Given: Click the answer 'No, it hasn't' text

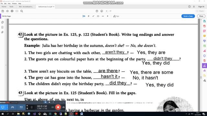Looking at the screenshot, I should [x=145, y=78].
